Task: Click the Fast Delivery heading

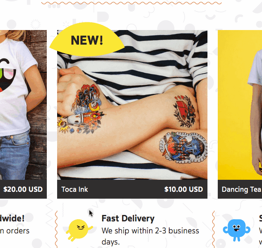Action: (128, 219)
